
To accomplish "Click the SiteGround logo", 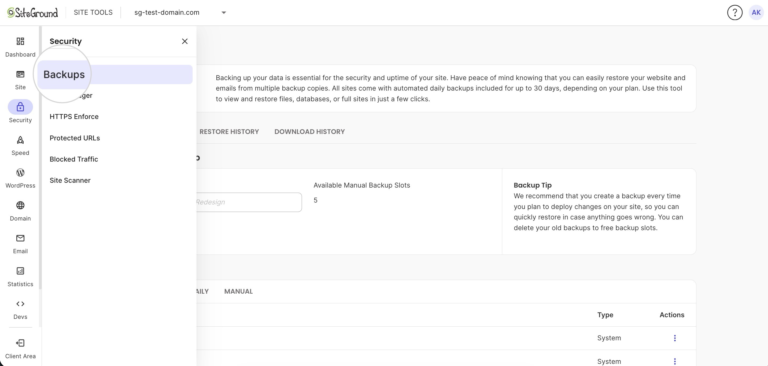I will [x=32, y=13].
